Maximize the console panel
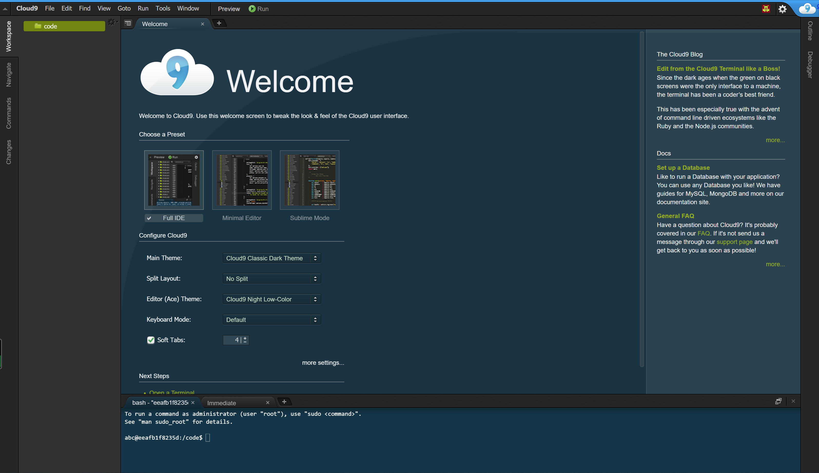The height and width of the screenshot is (473, 819). (x=778, y=401)
